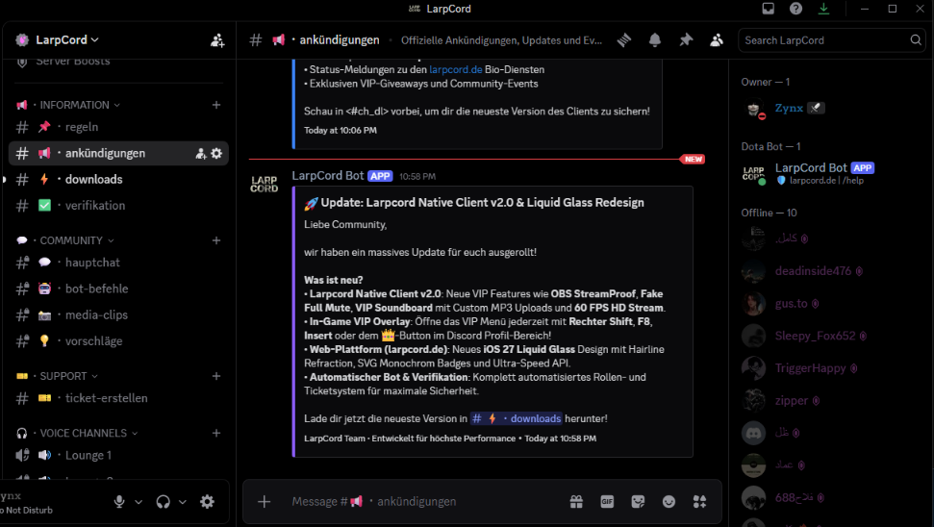Add channel to INFORMATION category
The image size is (934, 527).
pos(216,105)
